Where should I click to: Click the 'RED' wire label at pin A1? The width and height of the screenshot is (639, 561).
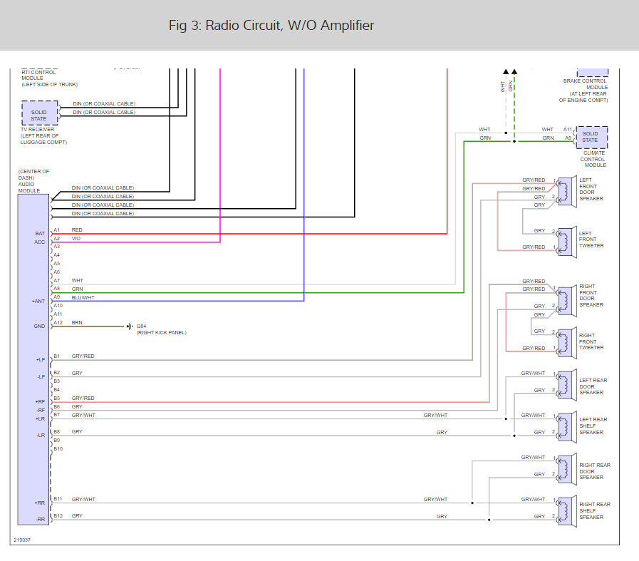tap(77, 230)
